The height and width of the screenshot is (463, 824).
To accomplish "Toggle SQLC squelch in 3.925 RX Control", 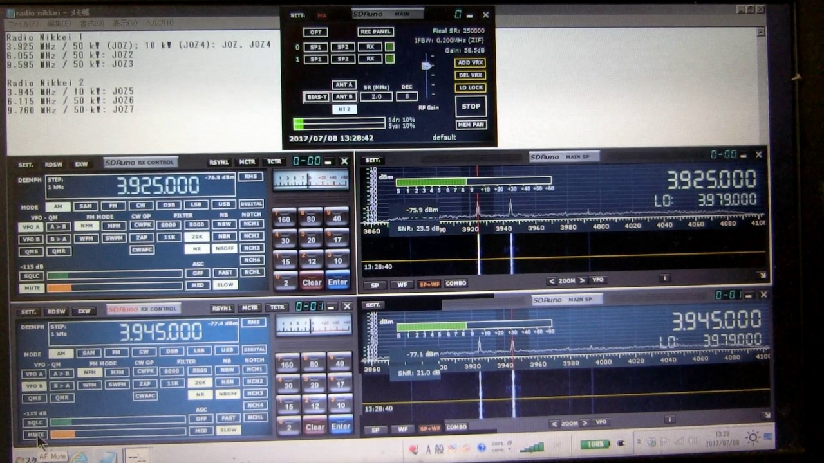I will pyautogui.click(x=31, y=276).
